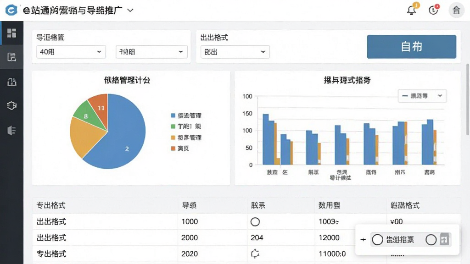Open the 40 dropdown
This screenshot has height=264, width=470.
(x=71, y=52)
